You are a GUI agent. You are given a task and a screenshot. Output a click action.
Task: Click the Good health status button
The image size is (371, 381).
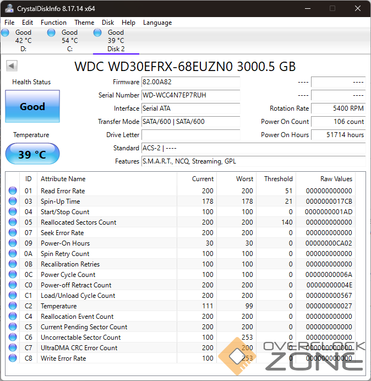click(x=32, y=106)
